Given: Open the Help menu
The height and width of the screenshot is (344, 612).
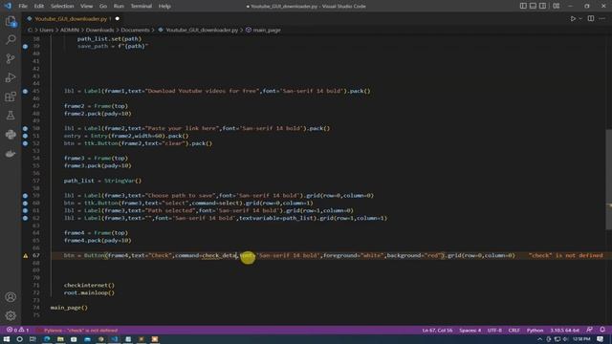Looking at the screenshot, I should coord(164,7).
